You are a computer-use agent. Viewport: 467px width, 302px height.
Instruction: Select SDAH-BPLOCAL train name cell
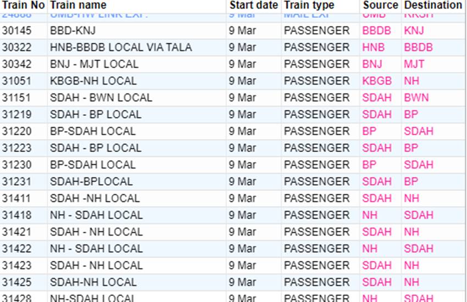tap(91, 182)
